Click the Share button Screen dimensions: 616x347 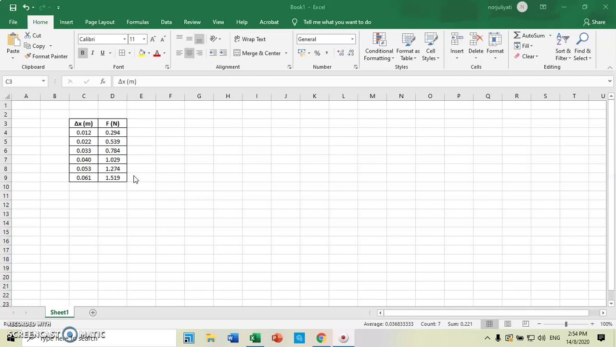(594, 22)
